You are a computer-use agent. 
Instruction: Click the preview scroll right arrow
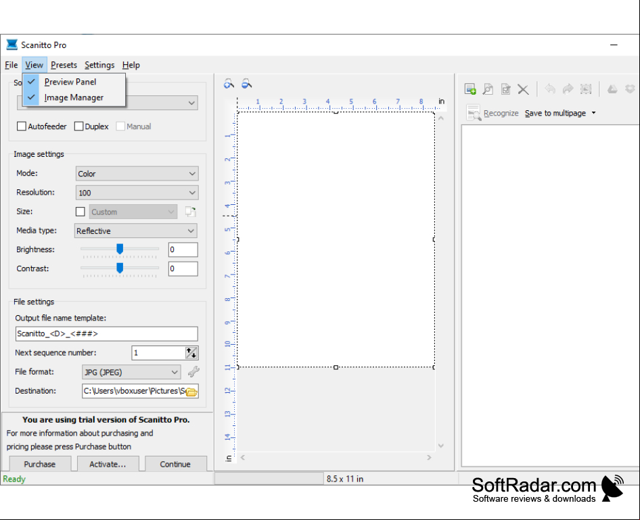[x=429, y=458]
